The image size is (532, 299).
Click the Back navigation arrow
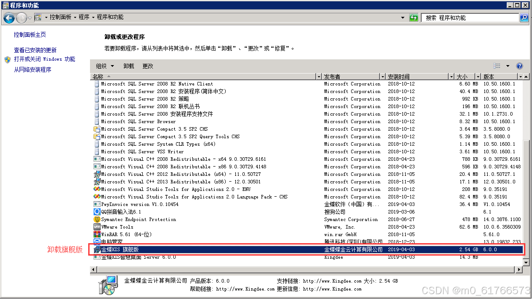[9, 18]
